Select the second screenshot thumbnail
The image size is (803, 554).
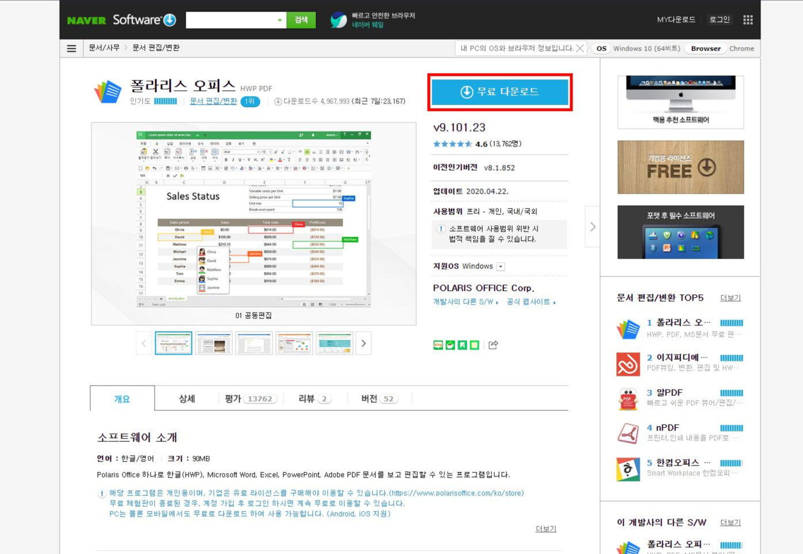point(214,344)
